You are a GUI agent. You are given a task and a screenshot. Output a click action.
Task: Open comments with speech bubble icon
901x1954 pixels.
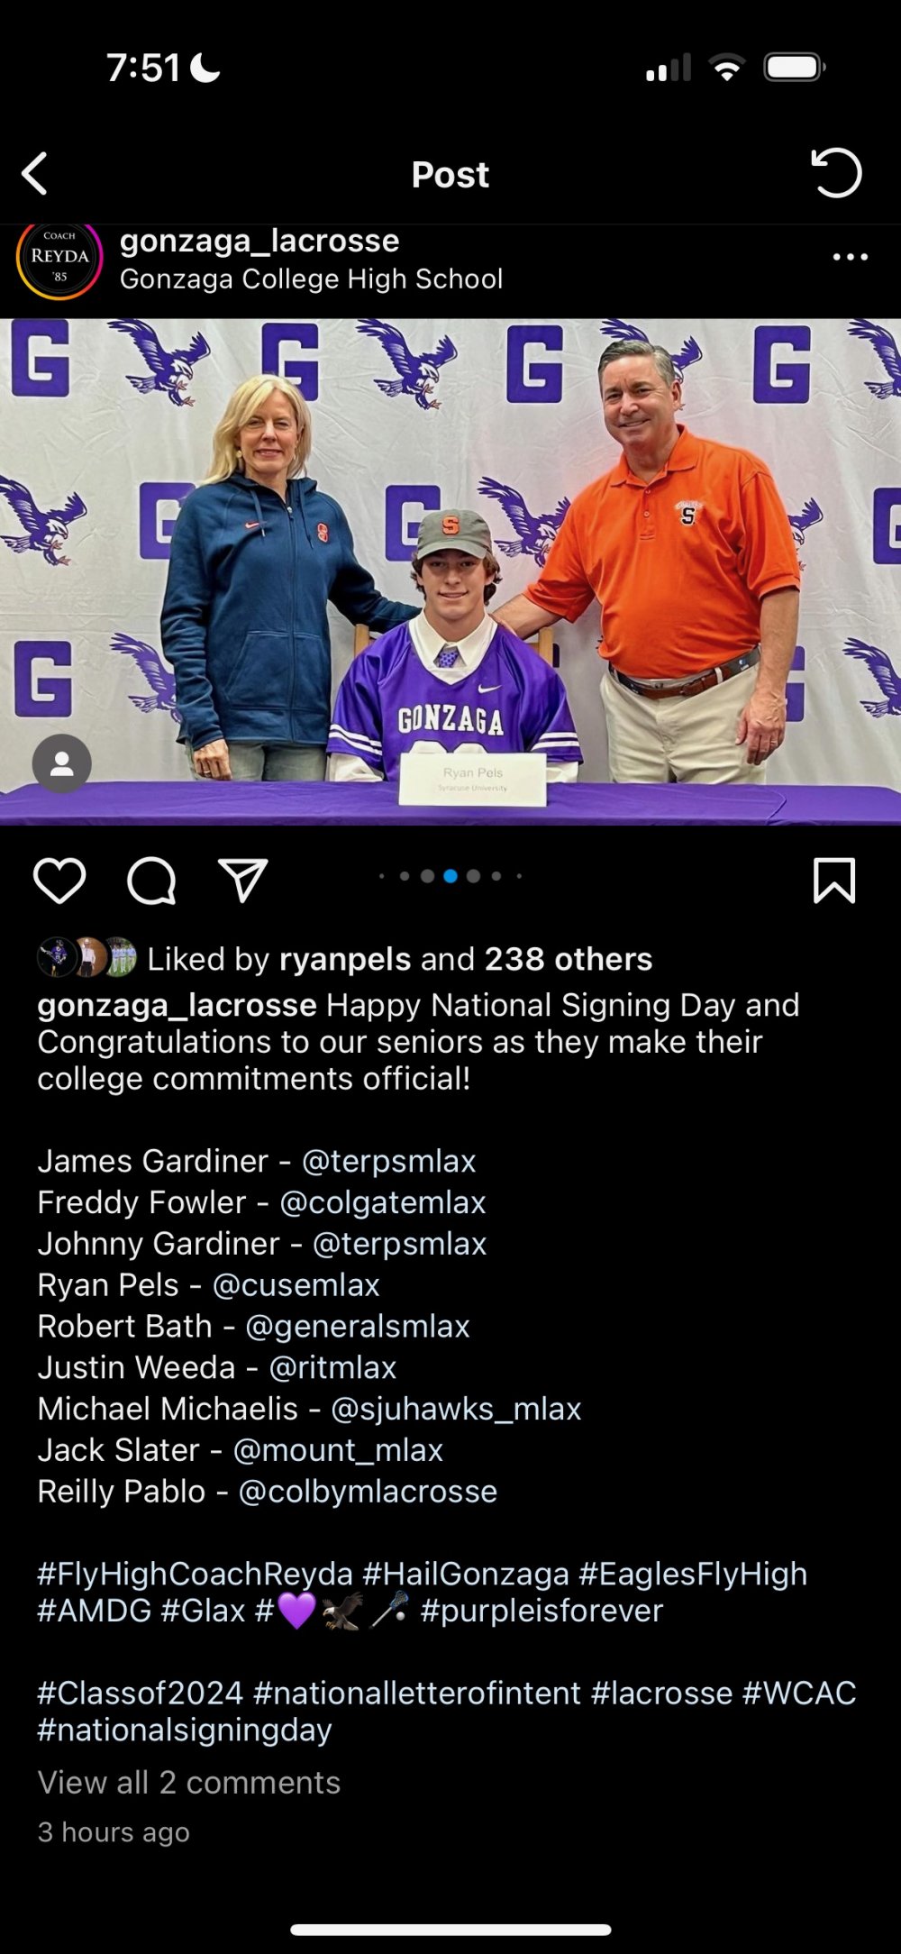click(x=151, y=880)
